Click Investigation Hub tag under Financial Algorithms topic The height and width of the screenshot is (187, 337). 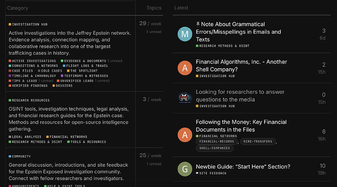click(215, 76)
